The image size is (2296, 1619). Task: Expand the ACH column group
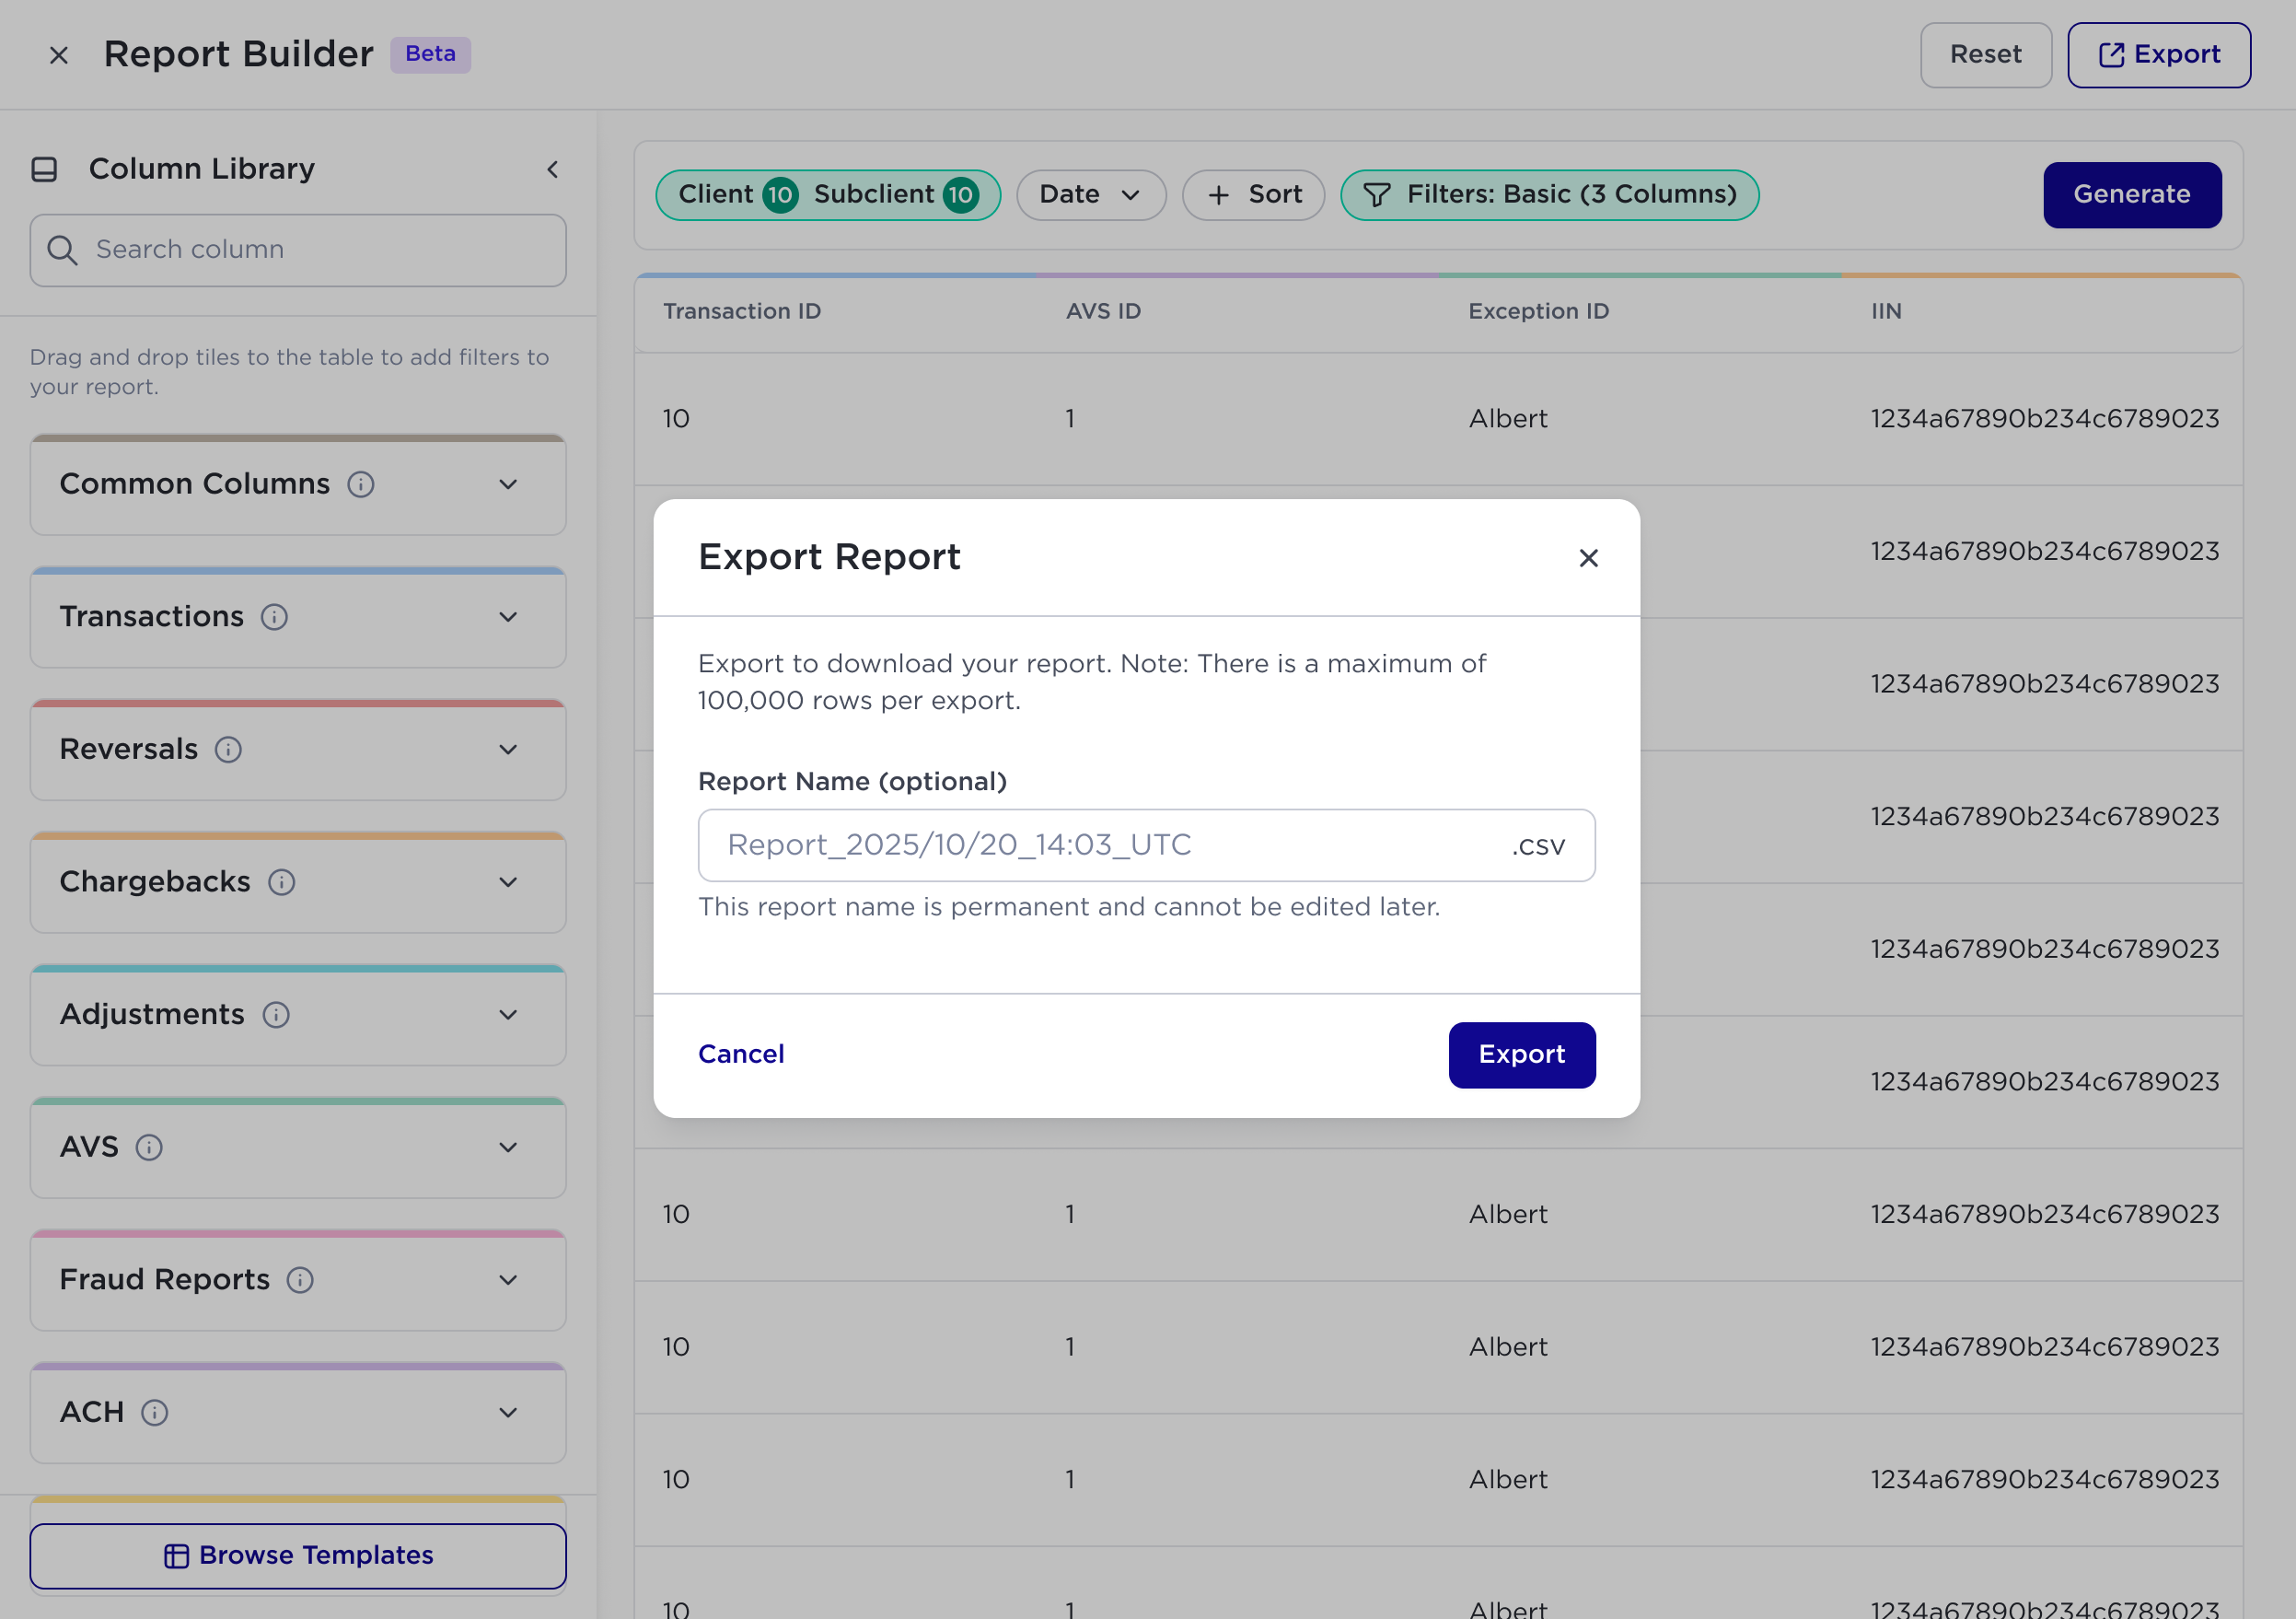(298, 1413)
